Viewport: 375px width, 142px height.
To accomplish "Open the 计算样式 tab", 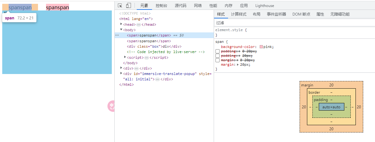I will click(x=239, y=14).
